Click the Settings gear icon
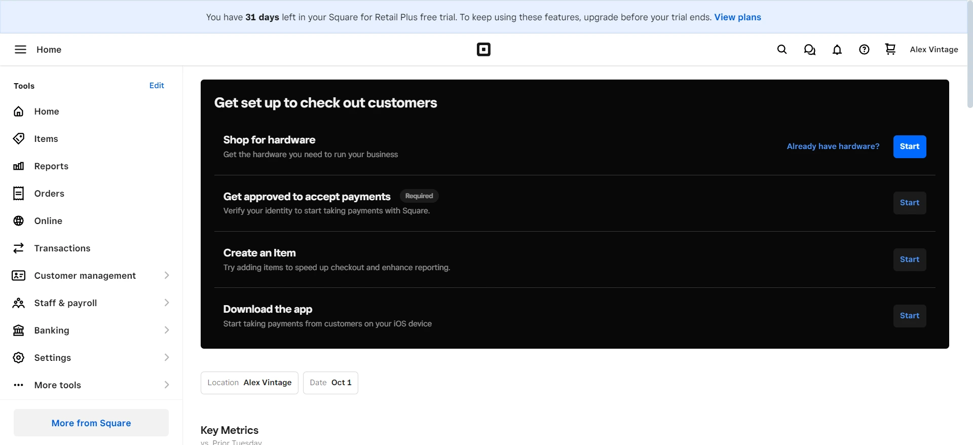 pos(19,358)
